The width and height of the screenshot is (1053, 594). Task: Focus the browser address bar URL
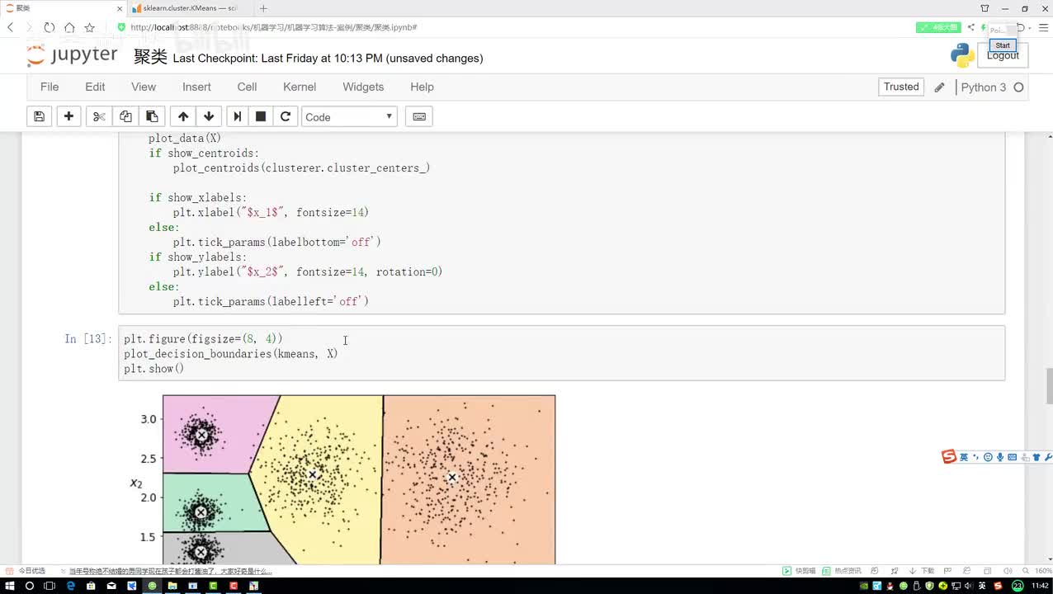pyautogui.click(x=272, y=27)
